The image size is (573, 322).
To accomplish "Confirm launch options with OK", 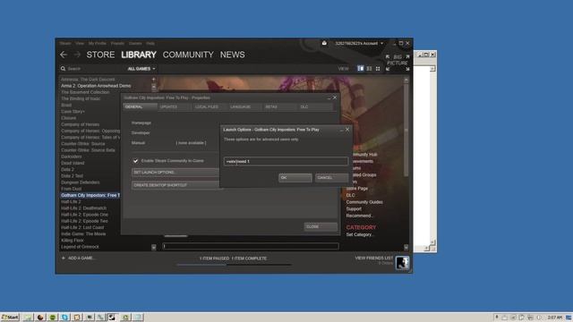I will tap(295, 178).
